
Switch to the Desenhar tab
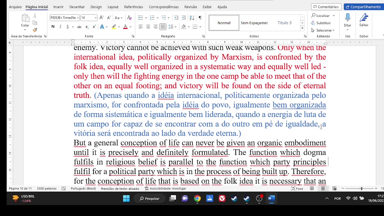point(77,7)
